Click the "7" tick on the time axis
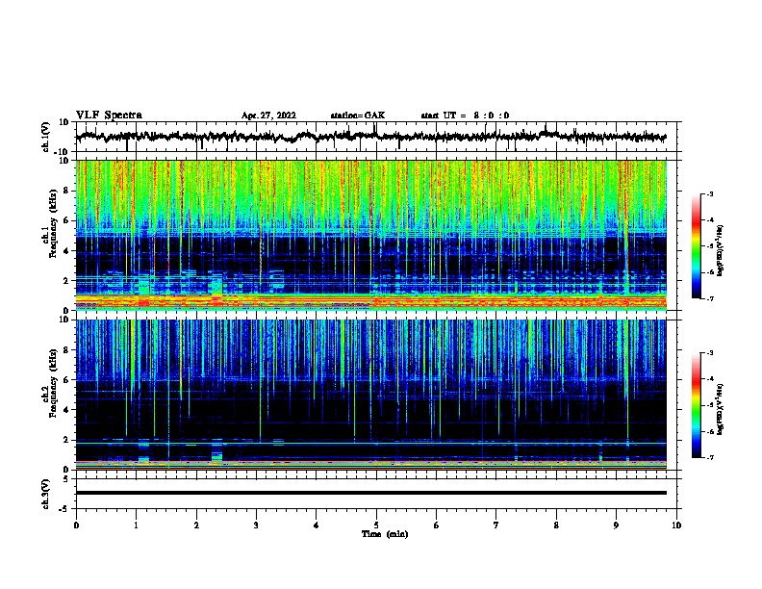Image resolution: width=762 pixels, height=589 pixels. coord(496,525)
